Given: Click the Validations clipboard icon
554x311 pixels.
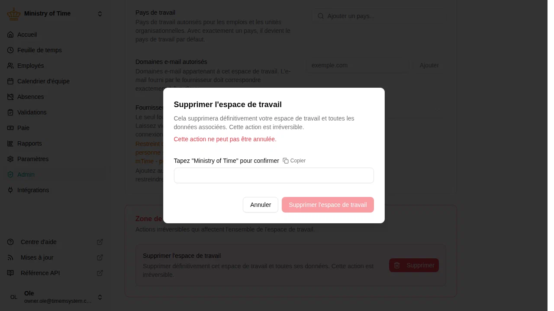Looking at the screenshot, I should tap(10, 112).
